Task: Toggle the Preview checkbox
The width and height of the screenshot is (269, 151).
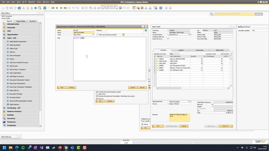Action: (x=97, y=99)
